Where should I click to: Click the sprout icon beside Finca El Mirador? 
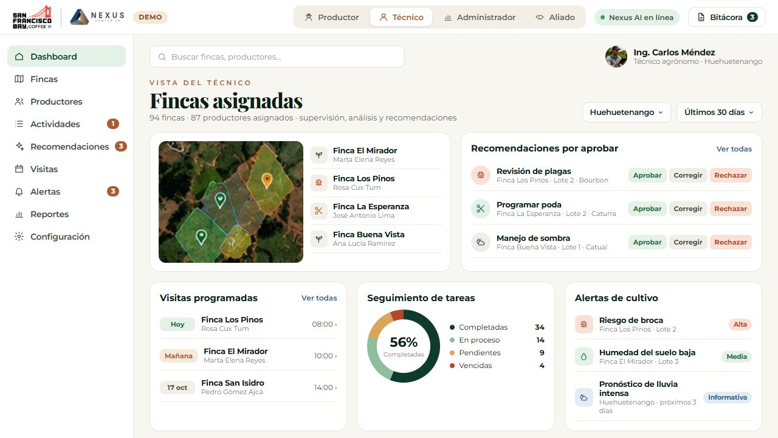pos(319,155)
